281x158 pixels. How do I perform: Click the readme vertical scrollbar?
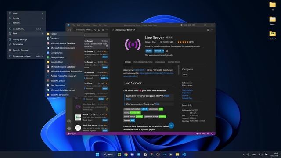click(179, 69)
